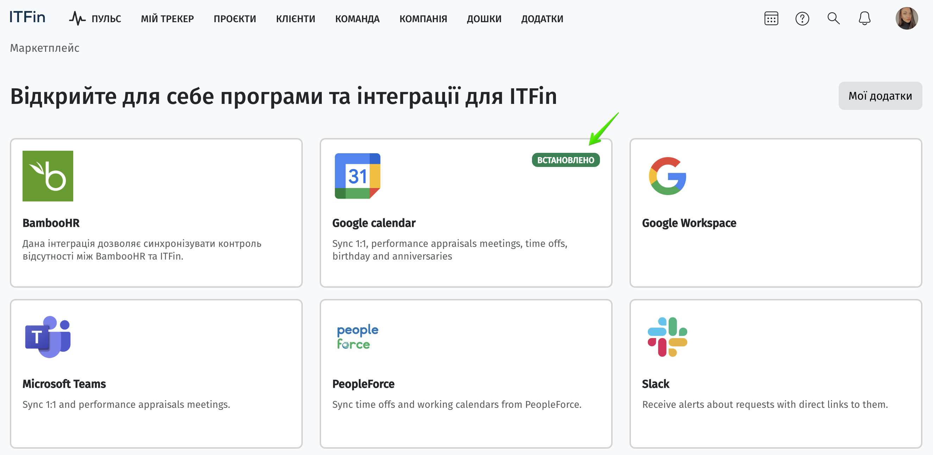Screen dimensions: 933x455
Task: Open the BambooHR title link
Action: [51, 223]
